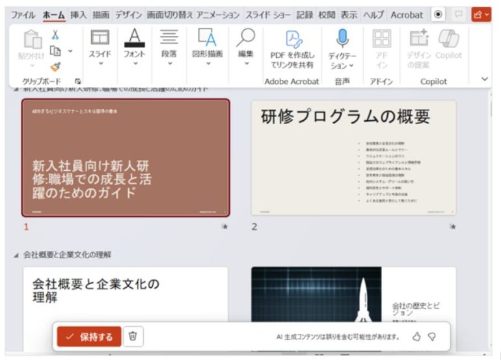Click slide number 2 label
501x360 pixels.
[x=254, y=227]
